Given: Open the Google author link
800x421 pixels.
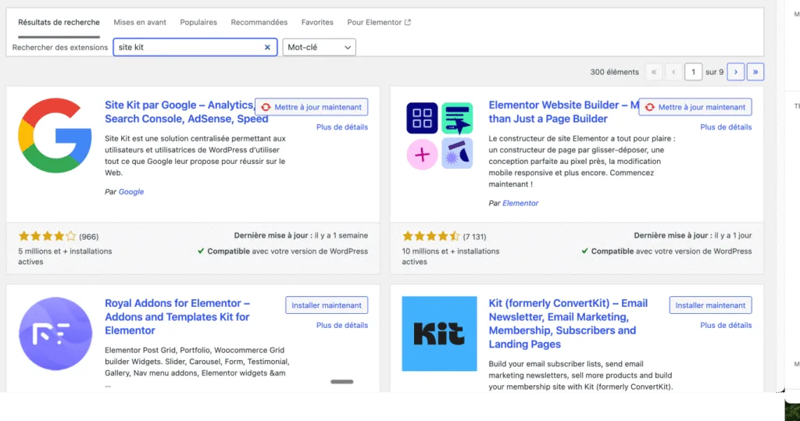Looking at the screenshot, I should click(131, 192).
